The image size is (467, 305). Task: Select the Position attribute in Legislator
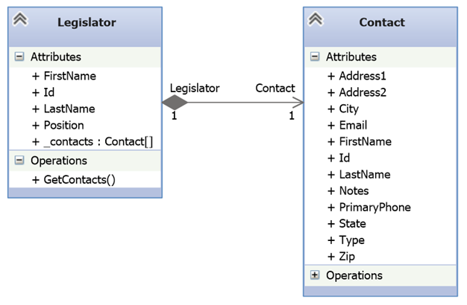pos(57,125)
